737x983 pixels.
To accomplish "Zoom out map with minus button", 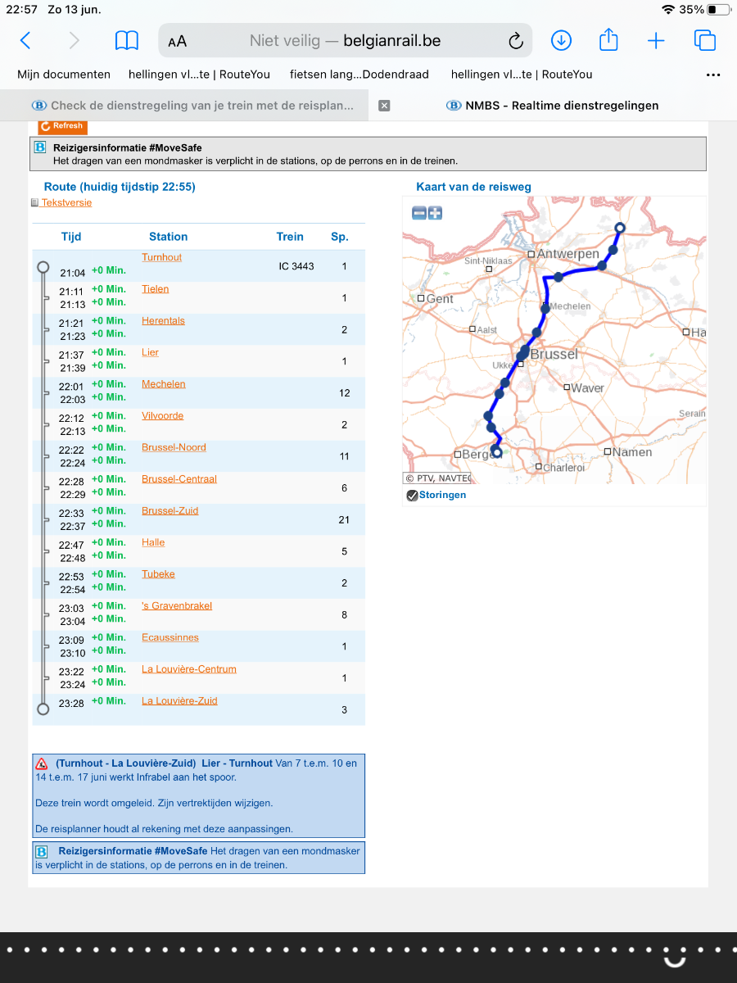I will point(419,213).
